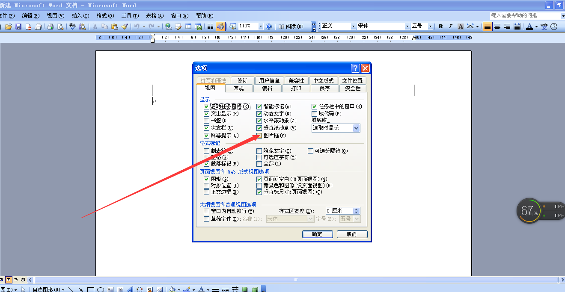
Task: Check the 图片框 checkbox
Action: pos(259,136)
